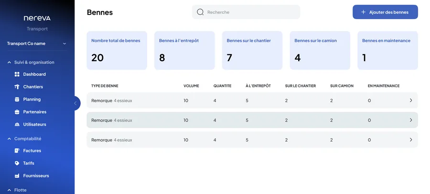Click the Fournisseurs factory icon
The height and width of the screenshot is (194, 430).
pos(17,176)
